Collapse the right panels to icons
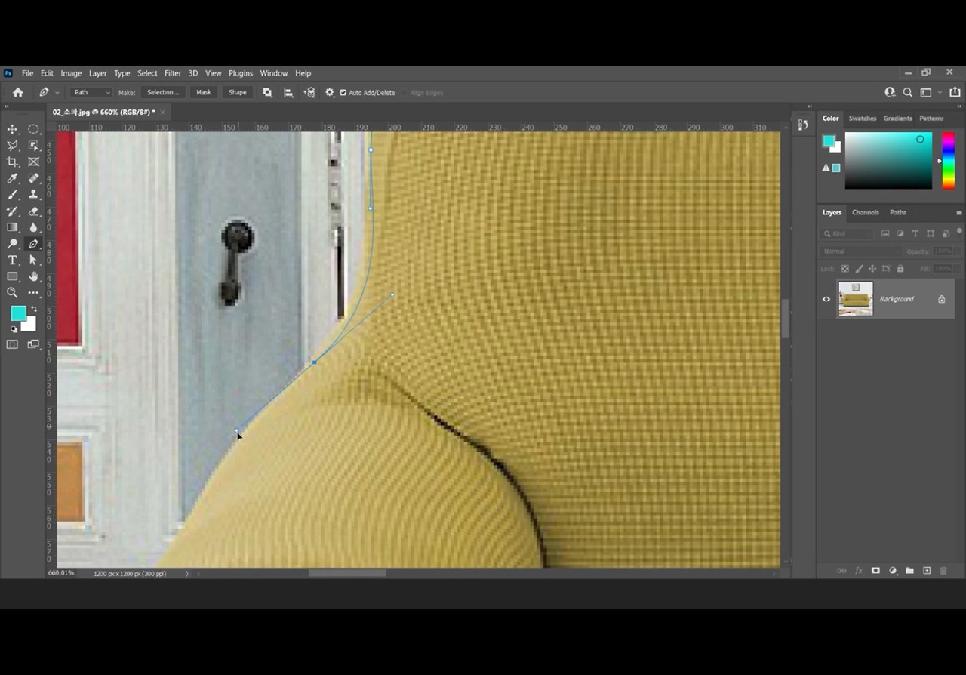The height and width of the screenshot is (675, 966). pyautogui.click(x=959, y=106)
